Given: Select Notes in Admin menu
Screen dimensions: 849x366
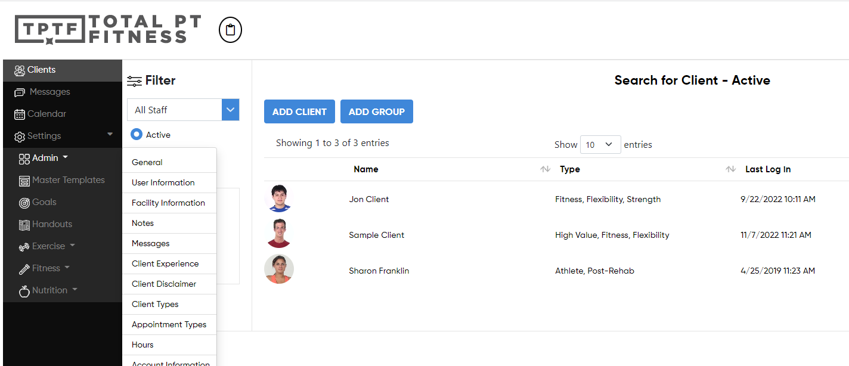Looking at the screenshot, I should [169, 223].
